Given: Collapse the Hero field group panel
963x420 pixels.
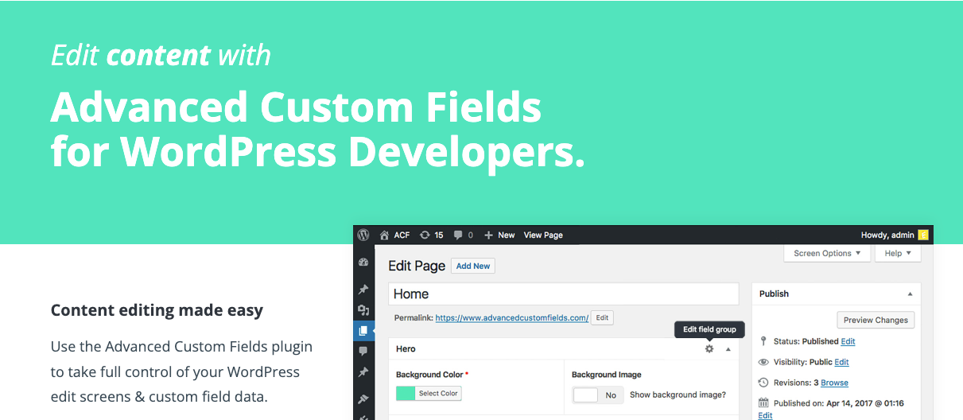Looking at the screenshot, I should point(728,349).
